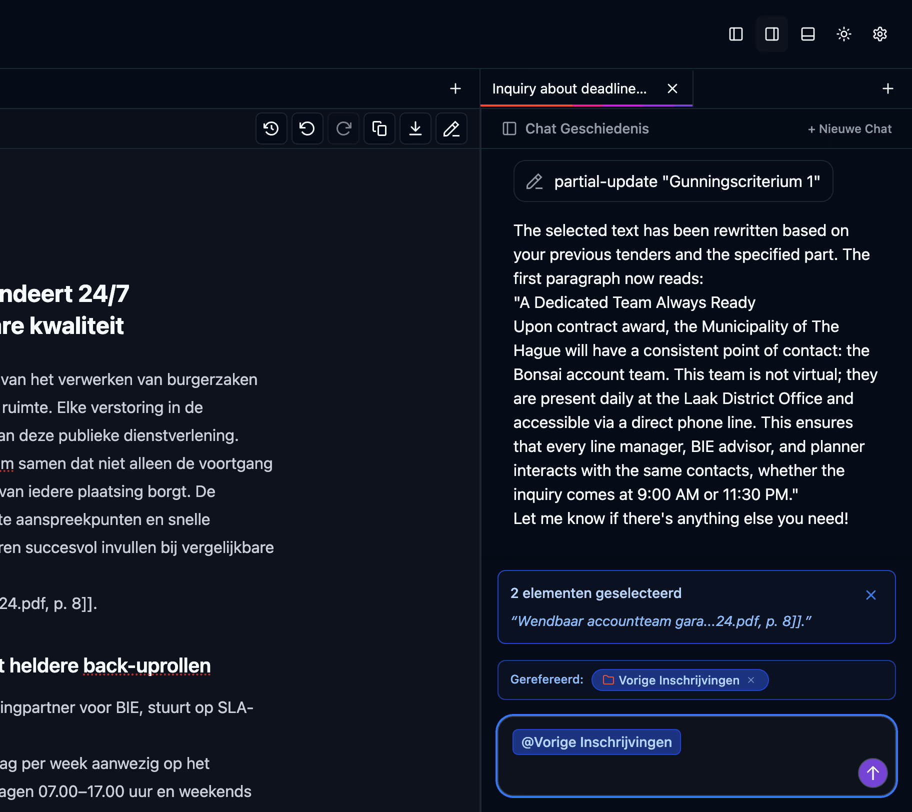Open the partial-update 'Gunningscriterium 1' action
Image resolution: width=912 pixels, height=812 pixels.
coord(673,181)
